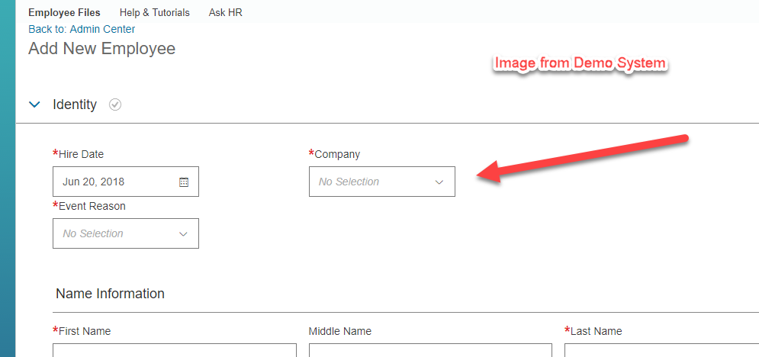759x357 pixels.
Task: Click the red arrow annotation pointing to Company
Action: click(x=582, y=158)
